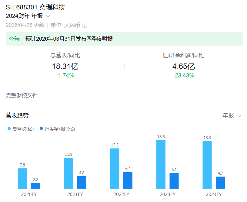
Task: Click the 总营收/同比 heading
Action: (x=65, y=55)
